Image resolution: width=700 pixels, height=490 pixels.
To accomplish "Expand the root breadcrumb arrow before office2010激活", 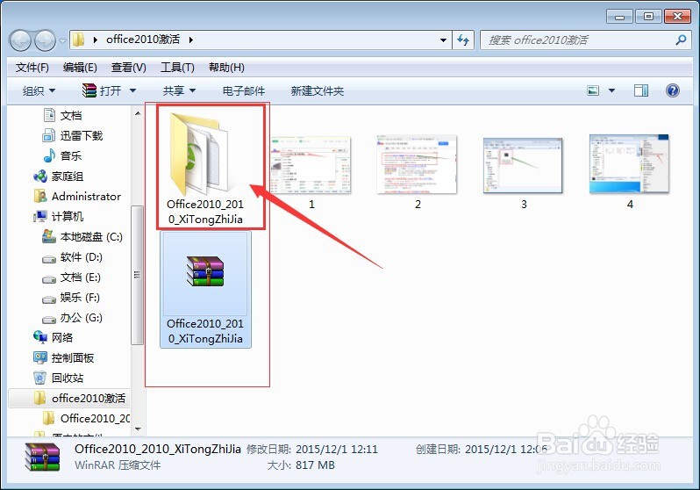I will (x=95, y=40).
